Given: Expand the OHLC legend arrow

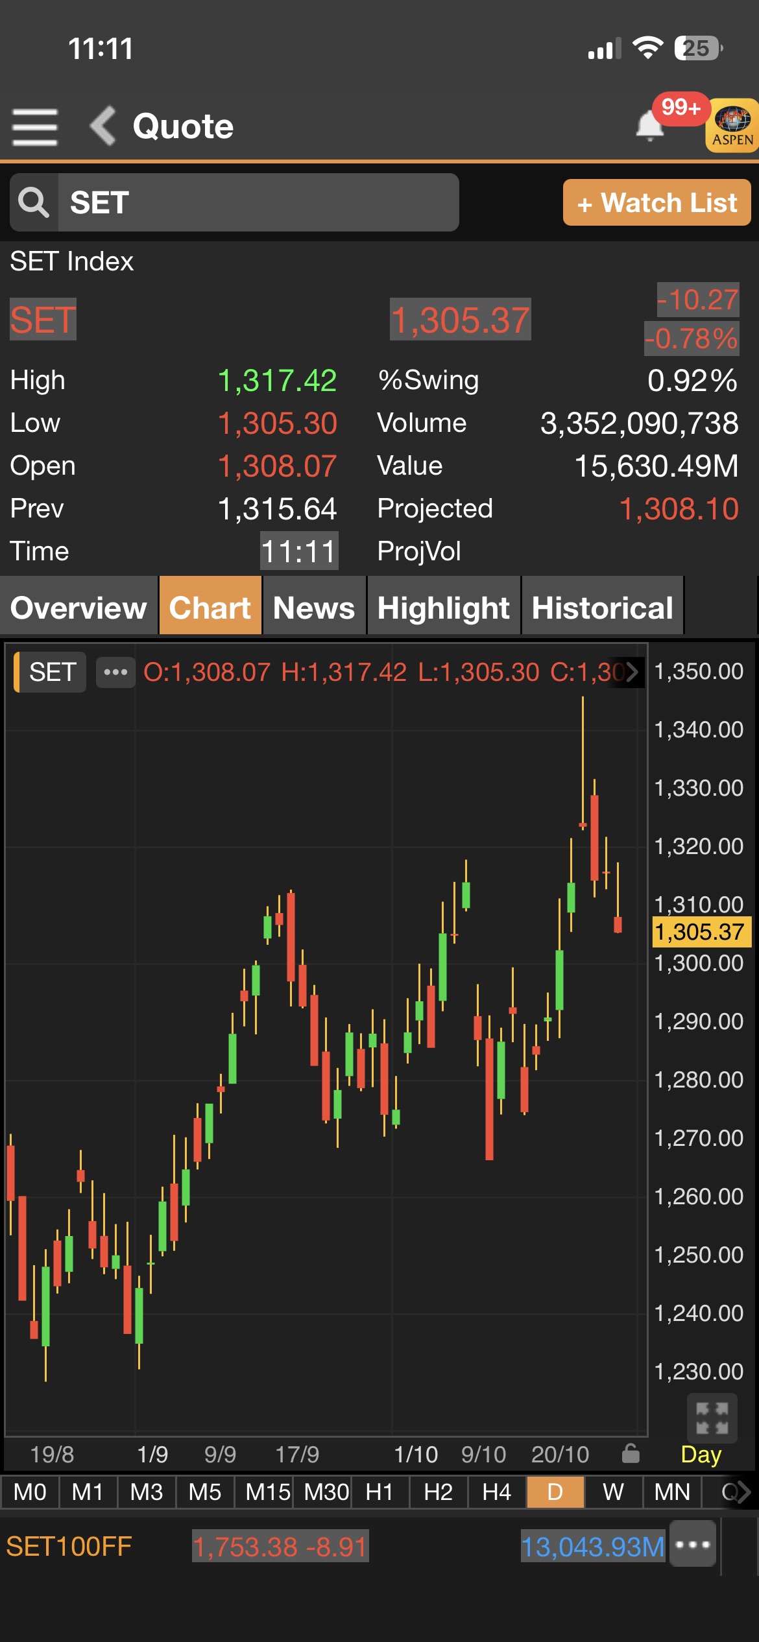Looking at the screenshot, I should (x=632, y=672).
